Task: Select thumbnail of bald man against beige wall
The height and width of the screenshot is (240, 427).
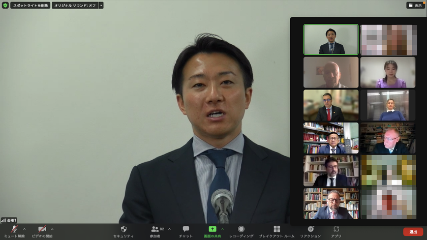Action: point(331,73)
